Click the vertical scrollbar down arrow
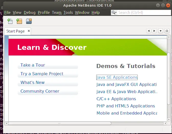This screenshot has width=172, height=134. [169, 120]
